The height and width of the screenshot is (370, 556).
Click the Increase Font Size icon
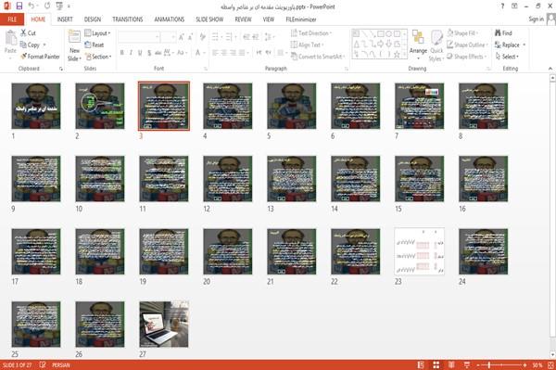tap(182, 37)
